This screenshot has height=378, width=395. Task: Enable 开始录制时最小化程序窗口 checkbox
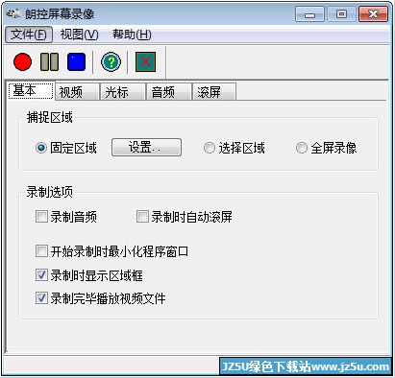click(x=41, y=251)
